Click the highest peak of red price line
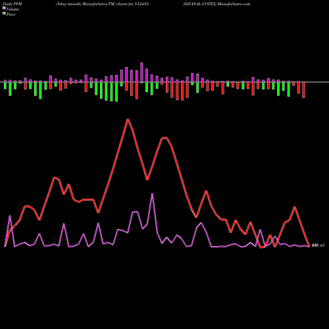The image size is (329, 329). tap(128, 120)
